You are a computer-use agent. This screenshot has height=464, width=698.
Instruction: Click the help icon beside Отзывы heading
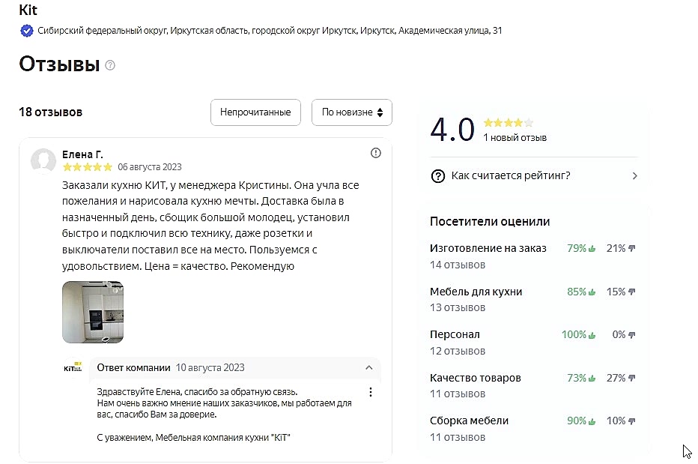tap(110, 65)
